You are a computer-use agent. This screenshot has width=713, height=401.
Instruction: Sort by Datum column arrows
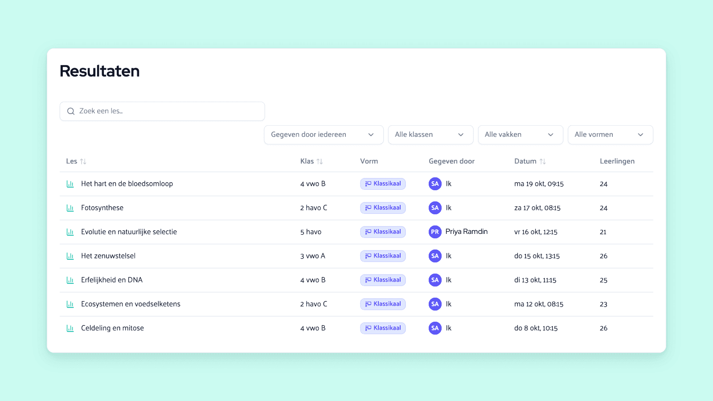pos(542,161)
